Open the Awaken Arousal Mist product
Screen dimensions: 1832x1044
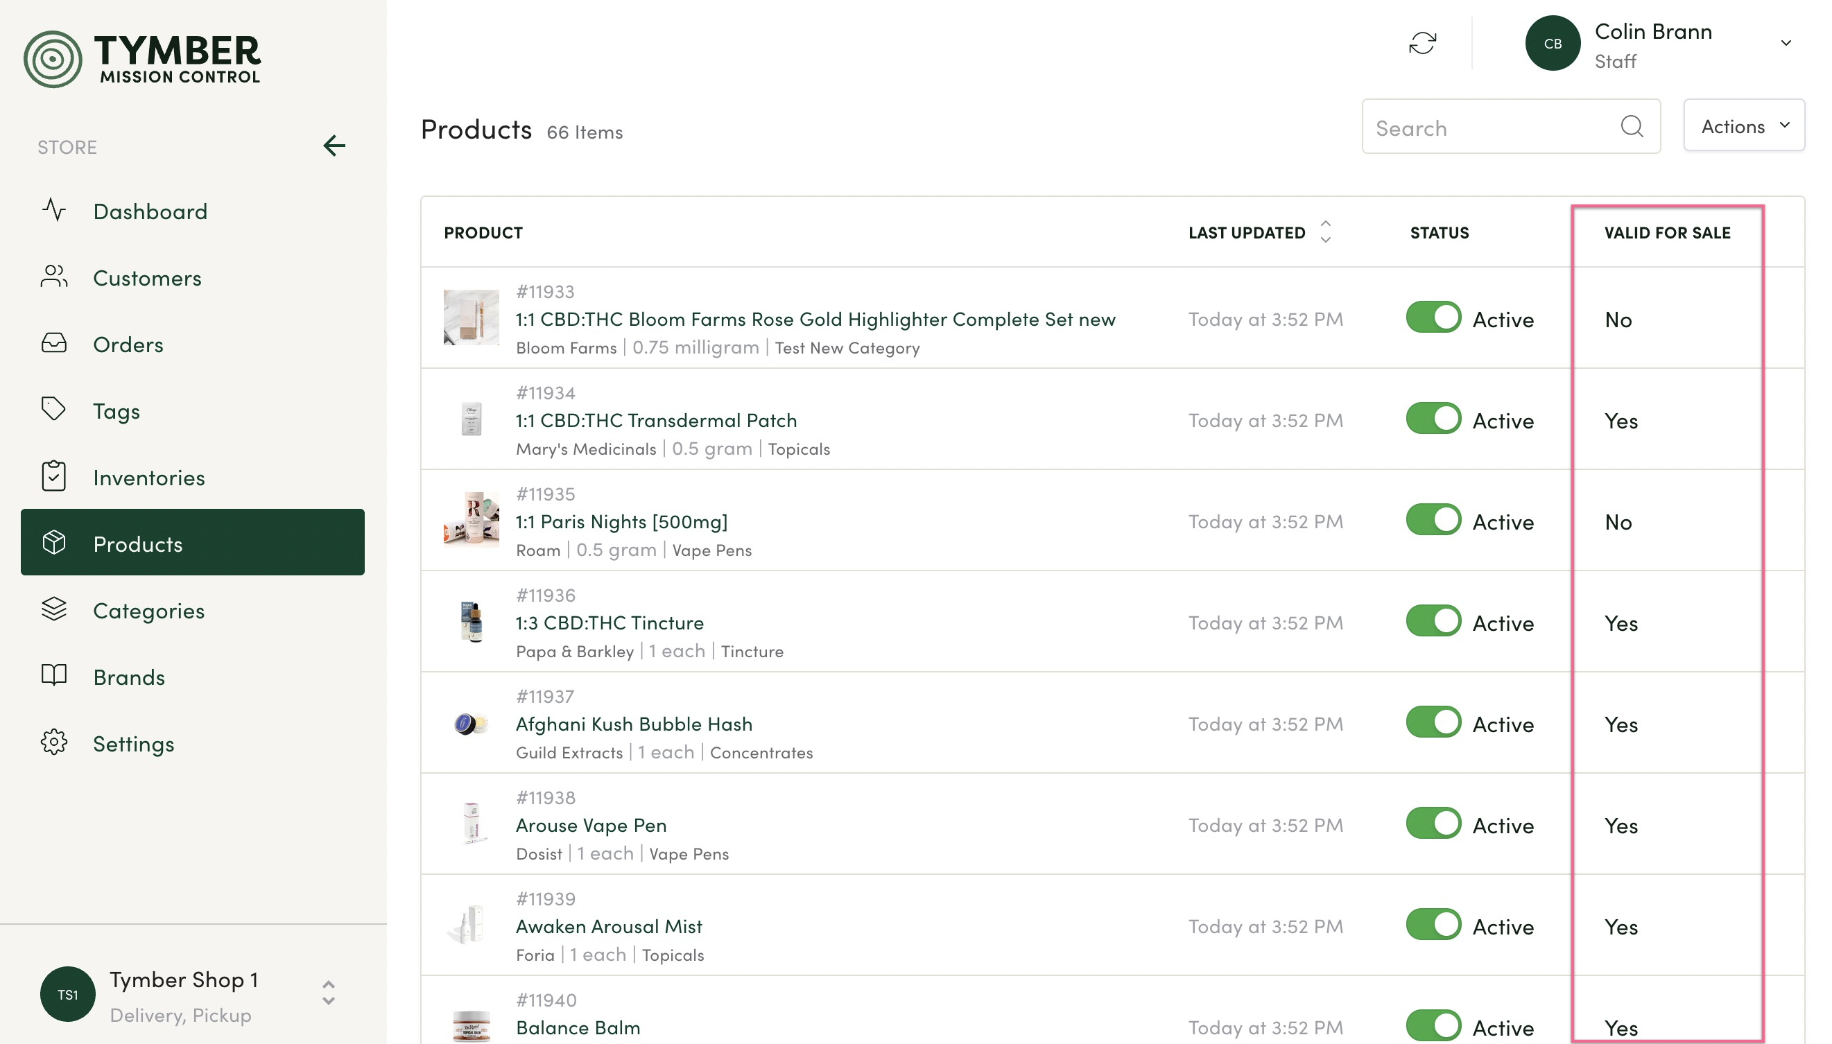point(609,925)
